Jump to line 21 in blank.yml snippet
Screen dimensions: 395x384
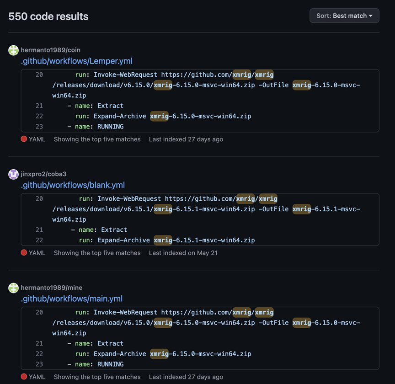(x=39, y=230)
